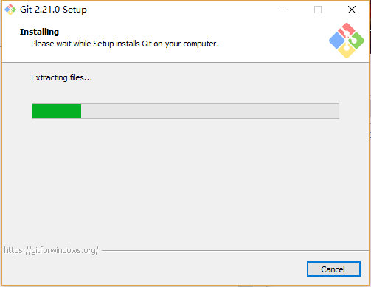Click the large Git logo in the header
The image size is (371, 287).
pos(347,41)
